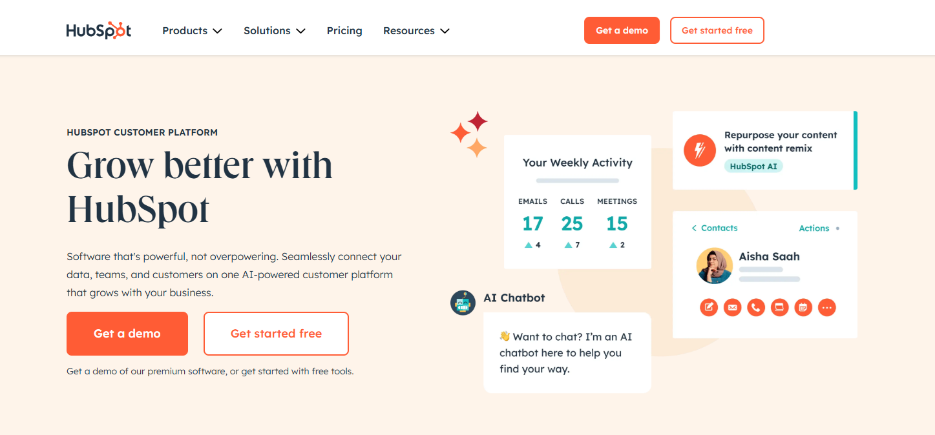This screenshot has height=435, width=935.
Task: Expand the Products dropdown menu
Action: coord(192,30)
